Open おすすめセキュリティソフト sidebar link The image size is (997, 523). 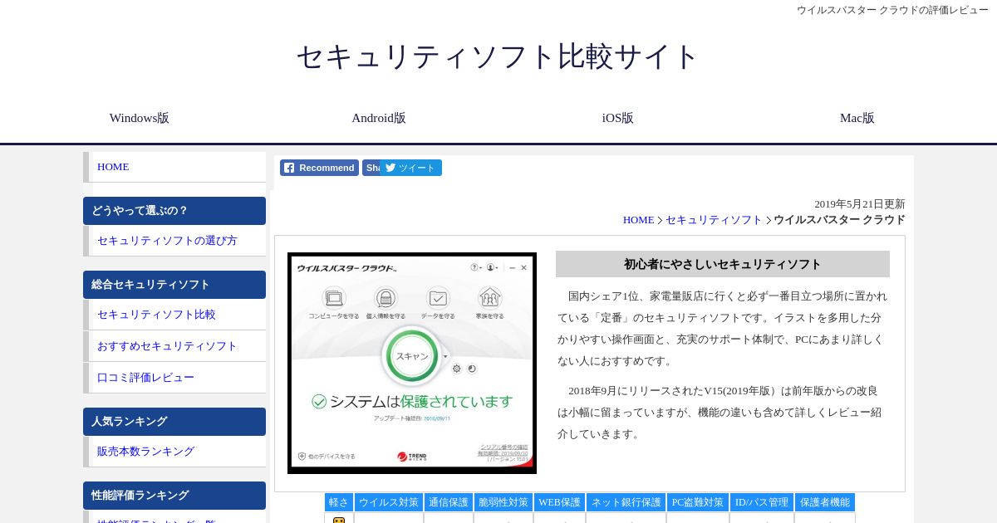tap(174, 346)
